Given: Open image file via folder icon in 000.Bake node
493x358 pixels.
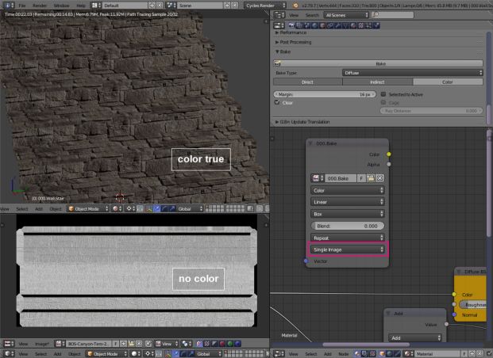Looking at the screenshot, I should pos(371,178).
